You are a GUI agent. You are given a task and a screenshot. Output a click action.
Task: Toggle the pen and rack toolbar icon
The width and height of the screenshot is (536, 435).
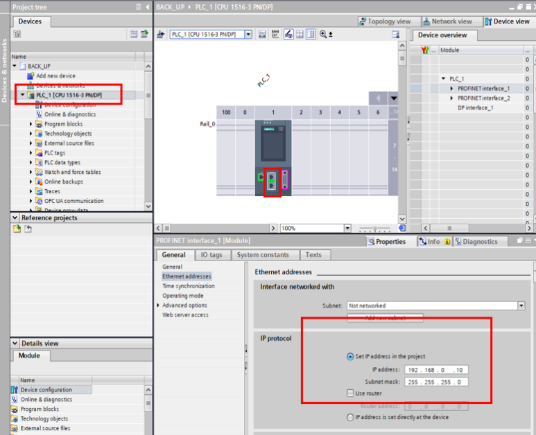pos(288,34)
